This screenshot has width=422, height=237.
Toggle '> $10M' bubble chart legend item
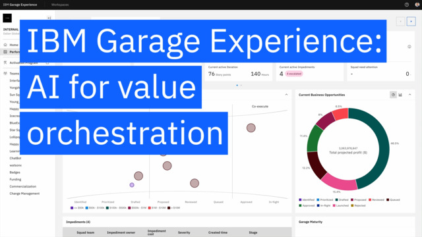173,208
